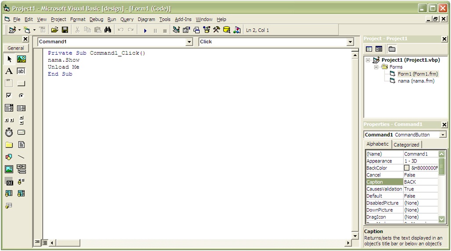Select the Image control tool
Viewport: 451px width, 251px height.
pyautogui.click(x=9, y=169)
